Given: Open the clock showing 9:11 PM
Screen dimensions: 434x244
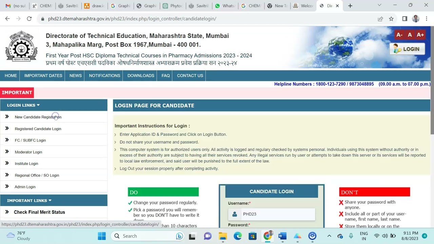Looking at the screenshot, I should [411, 236].
